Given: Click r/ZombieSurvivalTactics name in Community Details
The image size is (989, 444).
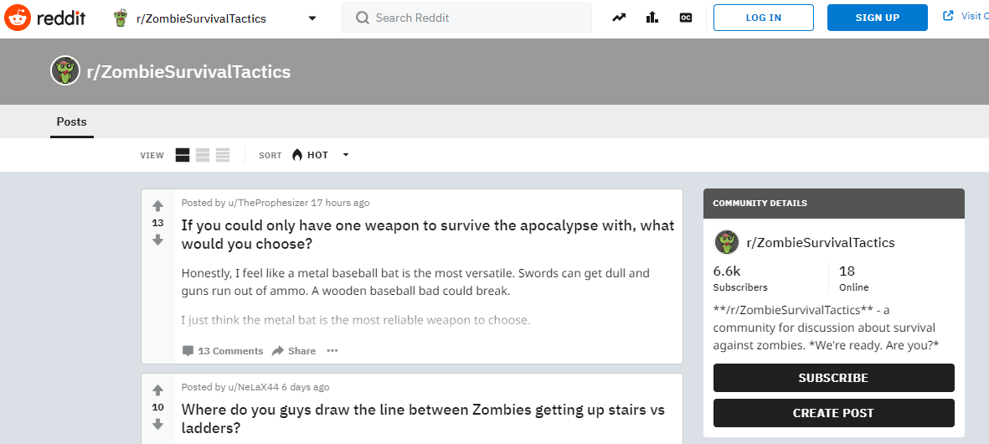Looking at the screenshot, I should [x=821, y=243].
